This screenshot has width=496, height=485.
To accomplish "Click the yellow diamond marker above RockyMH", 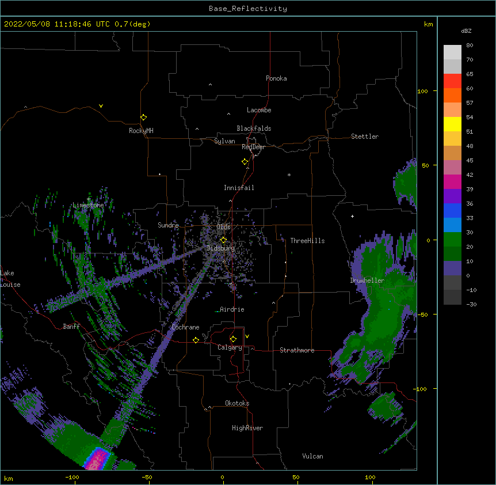I will (144, 118).
